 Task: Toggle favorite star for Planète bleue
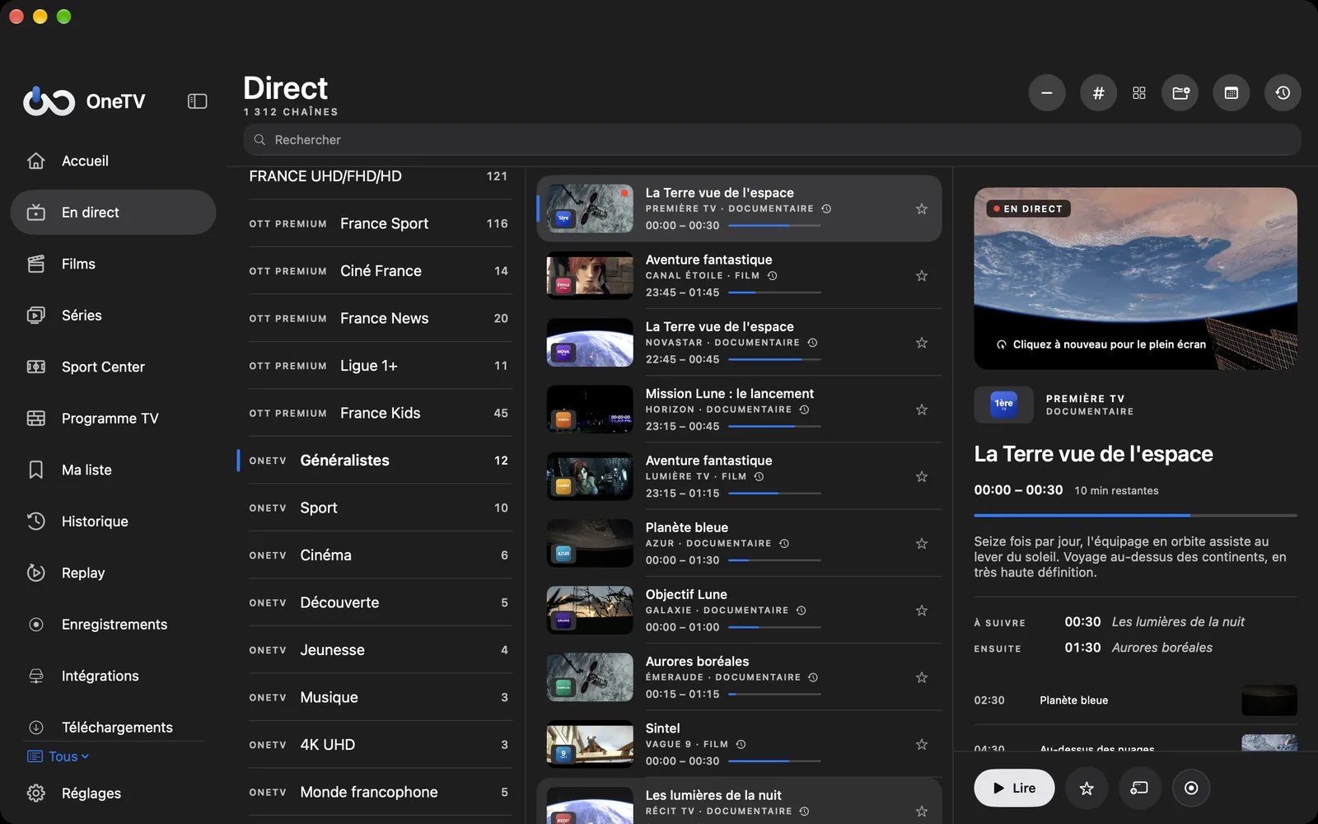click(922, 544)
